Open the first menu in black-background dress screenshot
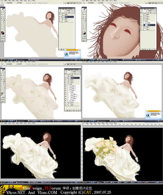 pyautogui.click(x=2, y=123)
